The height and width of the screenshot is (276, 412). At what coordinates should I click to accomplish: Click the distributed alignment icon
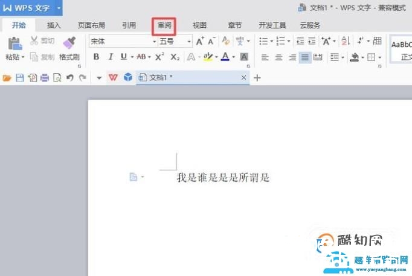[x=318, y=57]
